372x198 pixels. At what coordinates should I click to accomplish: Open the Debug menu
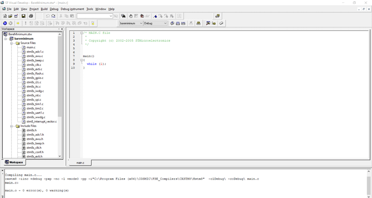pyautogui.click(x=54, y=9)
